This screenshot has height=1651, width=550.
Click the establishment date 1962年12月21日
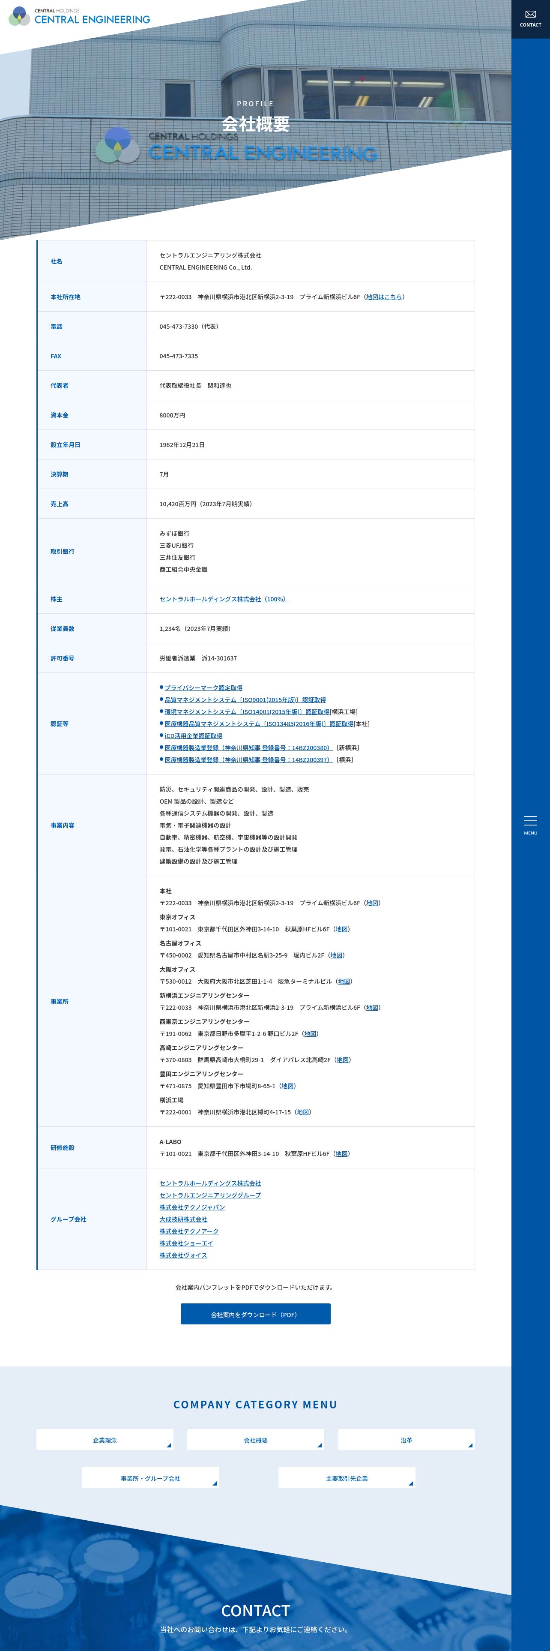pos(182,445)
